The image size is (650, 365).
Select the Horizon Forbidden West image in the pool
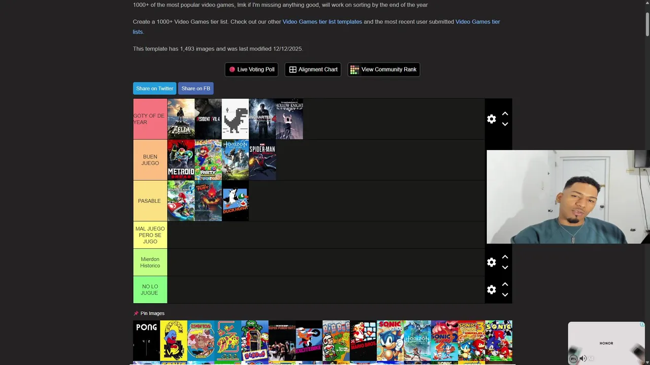click(417, 341)
